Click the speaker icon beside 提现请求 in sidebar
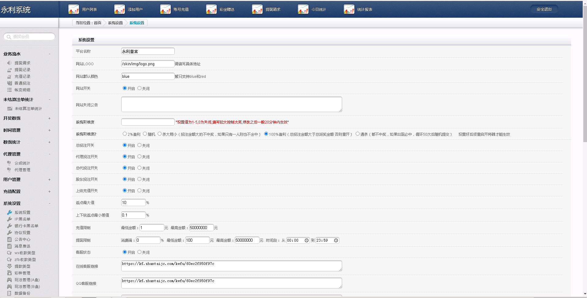 pos(9,63)
